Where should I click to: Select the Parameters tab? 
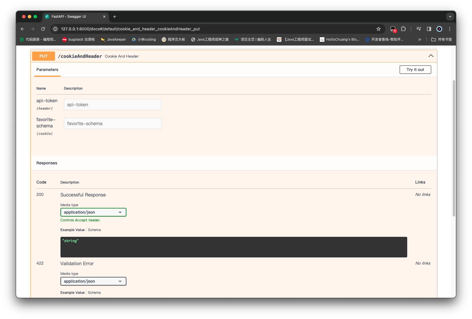[x=47, y=70]
